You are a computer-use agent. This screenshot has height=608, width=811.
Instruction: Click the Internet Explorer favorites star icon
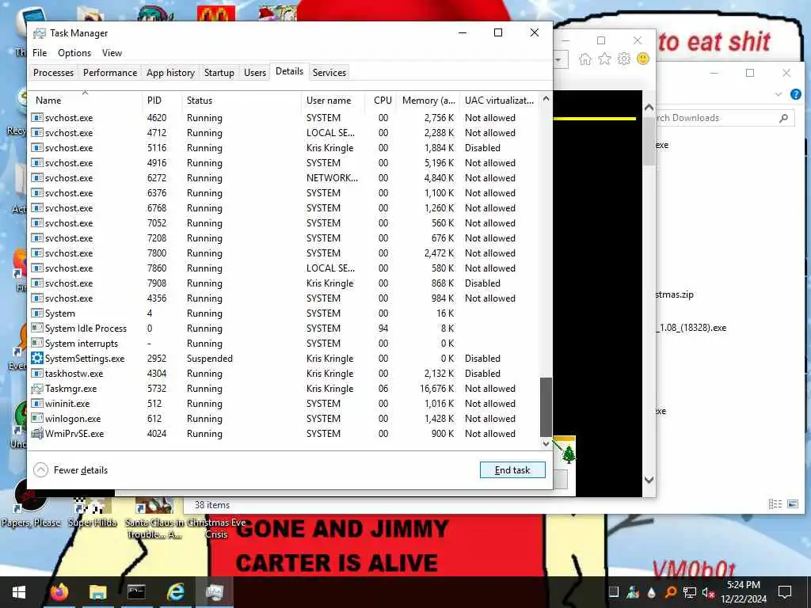coord(604,59)
